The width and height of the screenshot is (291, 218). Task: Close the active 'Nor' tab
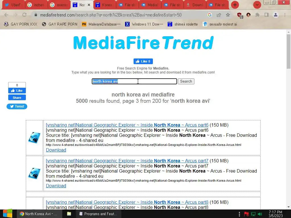click(89, 5)
